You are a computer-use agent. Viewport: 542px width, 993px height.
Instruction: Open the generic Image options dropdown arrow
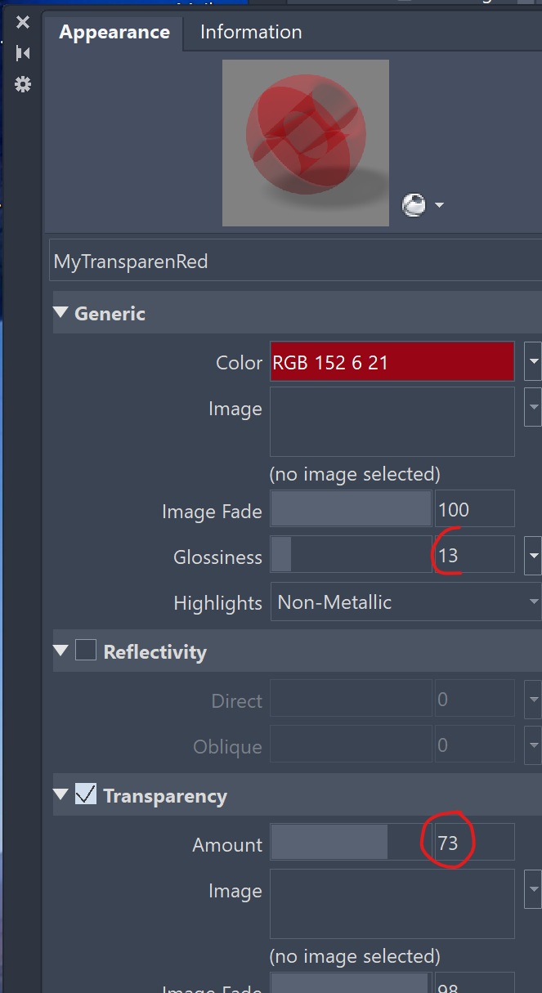click(x=534, y=406)
